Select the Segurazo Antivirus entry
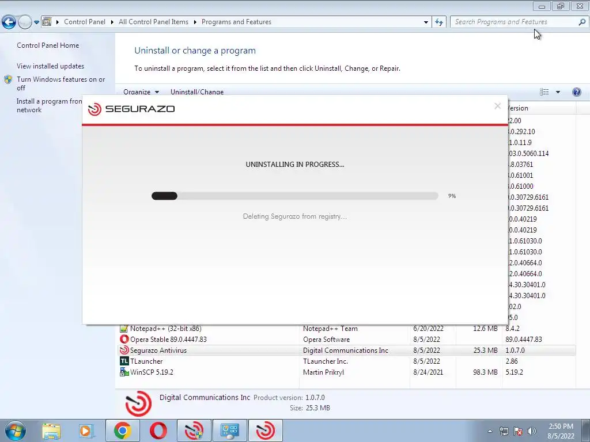 pyautogui.click(x=346, y=350)
